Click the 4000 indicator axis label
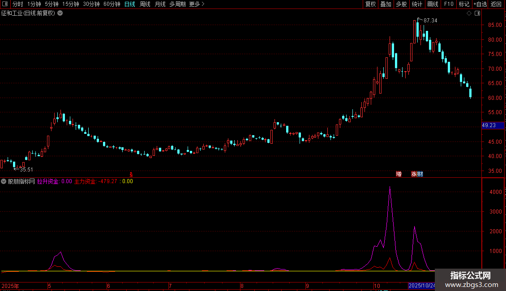The width and height of the screenshot is (506, 291). [496, 192]
